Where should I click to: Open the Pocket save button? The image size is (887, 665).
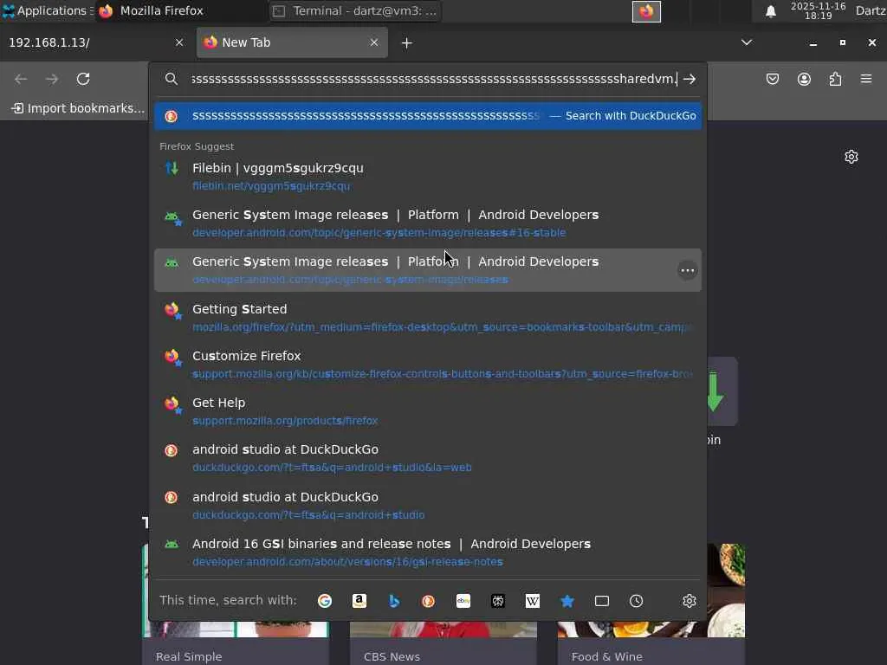click(x=773, y=79)
